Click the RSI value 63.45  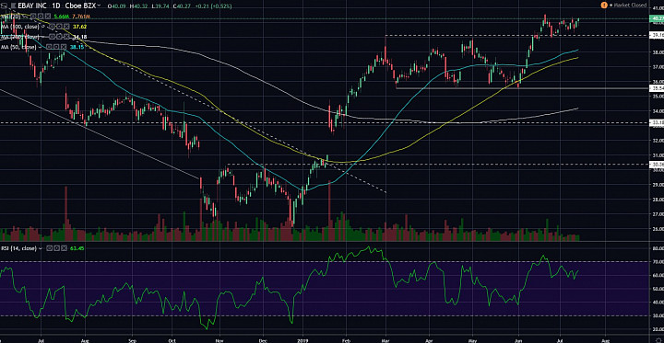click(x=77, y=248)
